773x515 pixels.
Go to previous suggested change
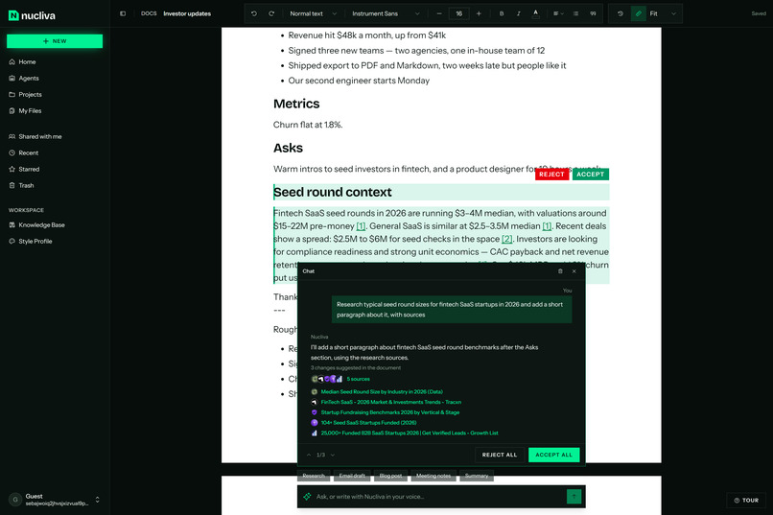[x=309, y=455]
